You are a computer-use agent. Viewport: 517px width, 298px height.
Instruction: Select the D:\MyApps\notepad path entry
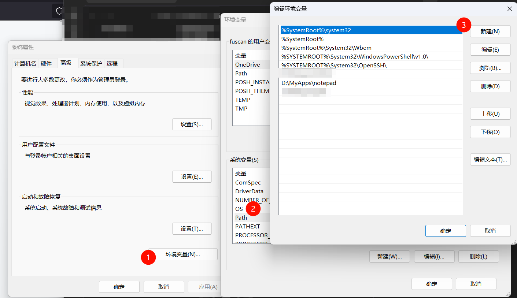(309, 83)
